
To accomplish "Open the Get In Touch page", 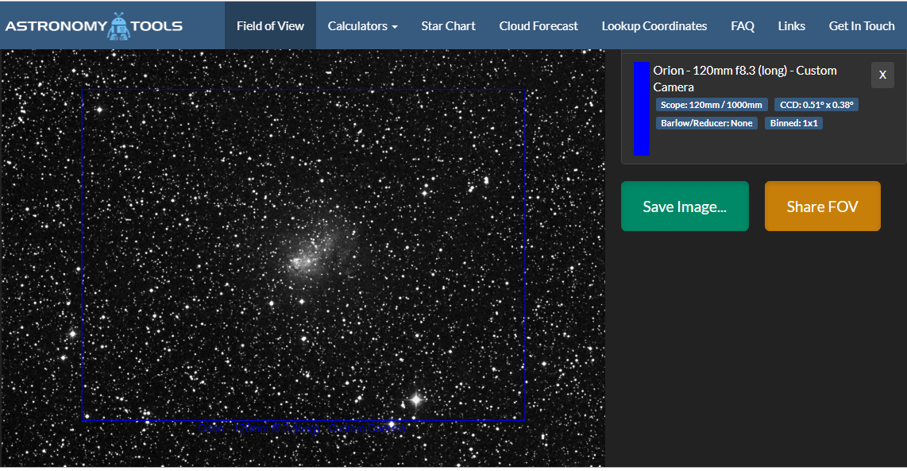I will (861, 25).
